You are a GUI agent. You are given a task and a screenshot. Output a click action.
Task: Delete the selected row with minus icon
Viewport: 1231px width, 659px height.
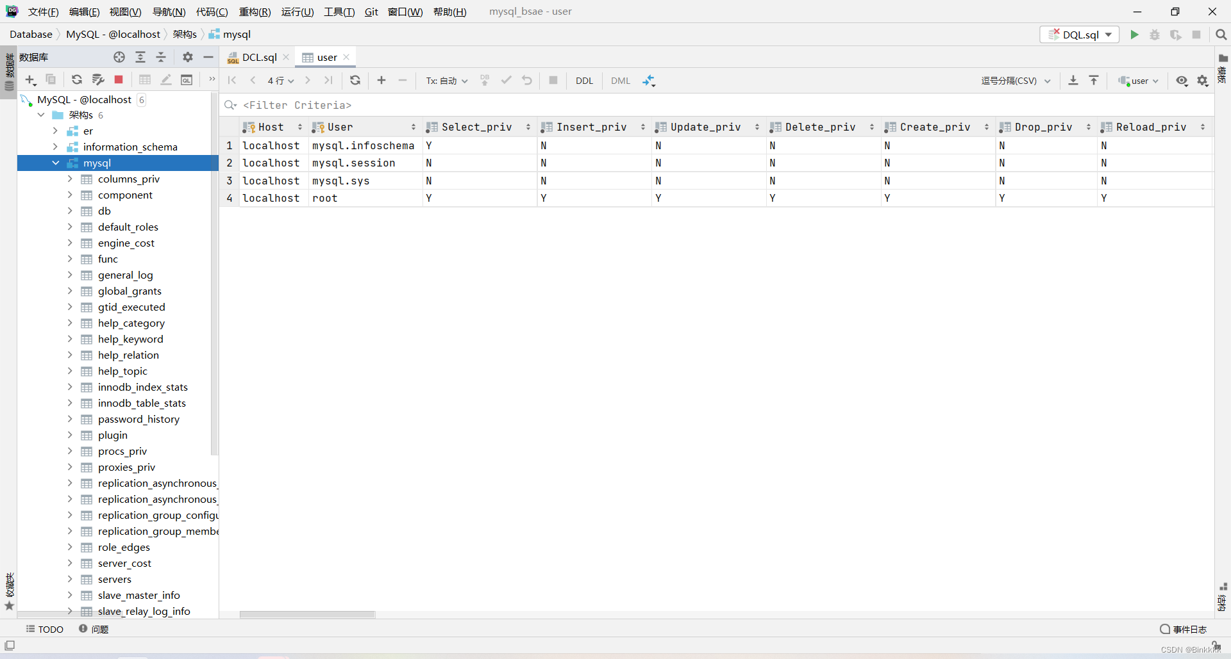[x=403, y=80]
